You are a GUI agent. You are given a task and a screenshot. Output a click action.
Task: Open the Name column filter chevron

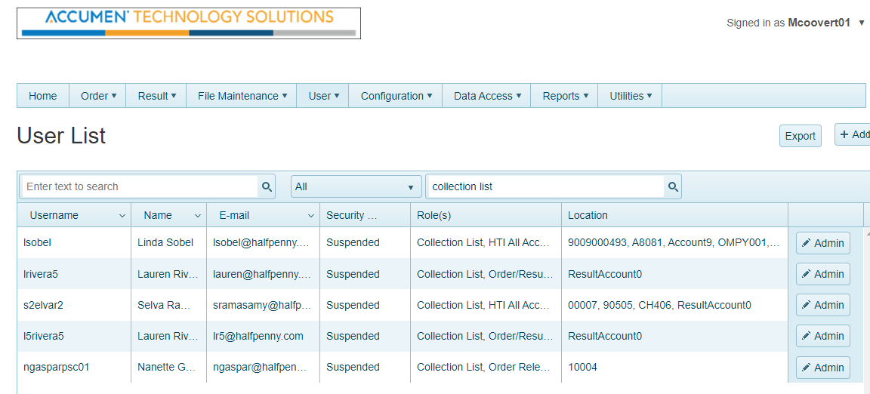point(198,216)
